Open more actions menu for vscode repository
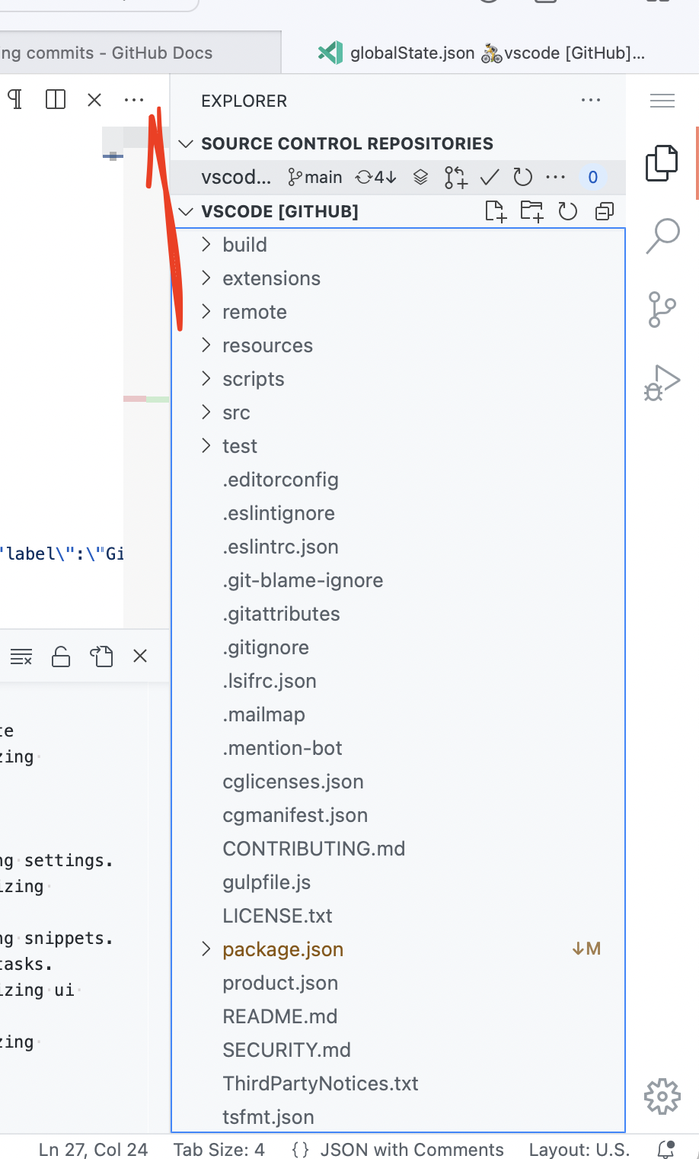 tap(555, 177)
